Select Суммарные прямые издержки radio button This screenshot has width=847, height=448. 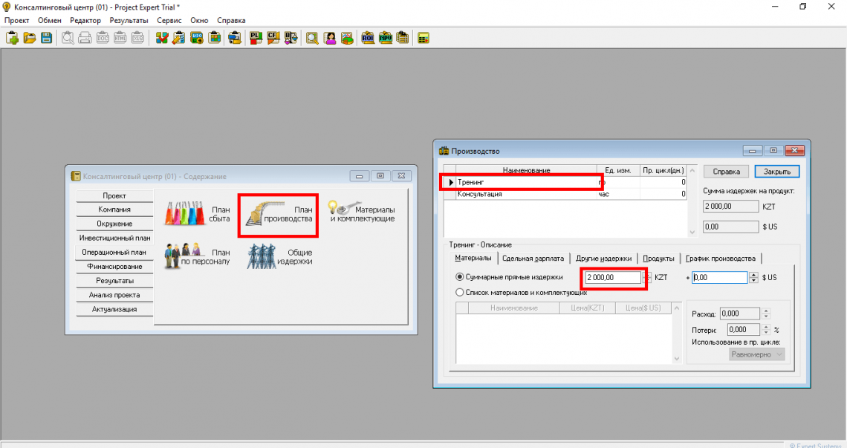(x=460, y=277)
